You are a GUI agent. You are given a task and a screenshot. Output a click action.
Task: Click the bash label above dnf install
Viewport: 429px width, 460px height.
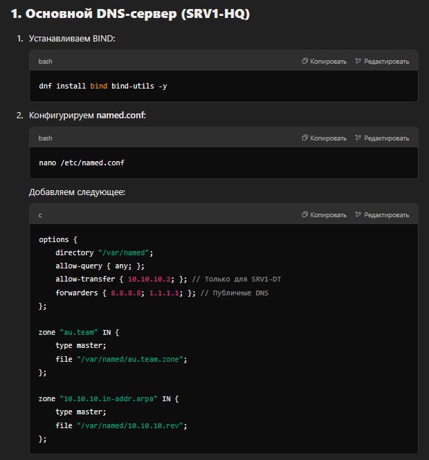coord(46,62)
